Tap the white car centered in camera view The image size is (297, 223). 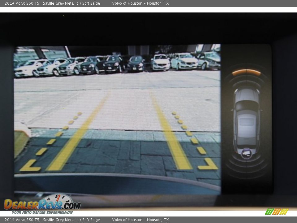[x=161, y=62]
